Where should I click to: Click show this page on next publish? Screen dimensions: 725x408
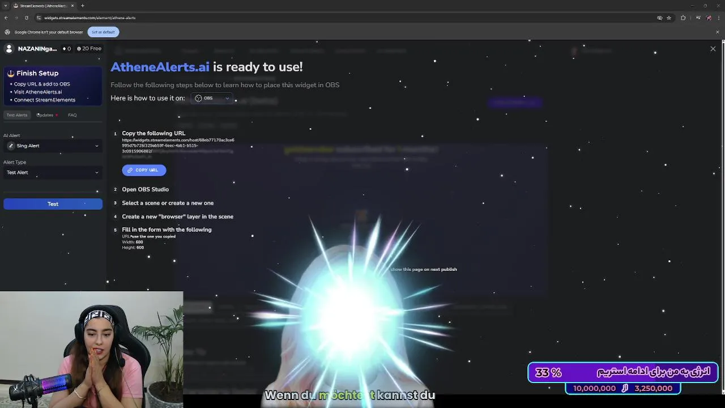point(424,269)
